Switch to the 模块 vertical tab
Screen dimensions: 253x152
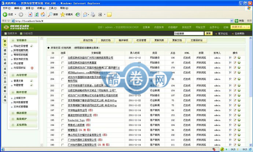(5, 52)
